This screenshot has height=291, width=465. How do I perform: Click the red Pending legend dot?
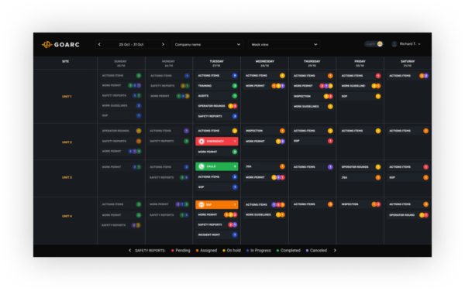(x=173, y=251)
